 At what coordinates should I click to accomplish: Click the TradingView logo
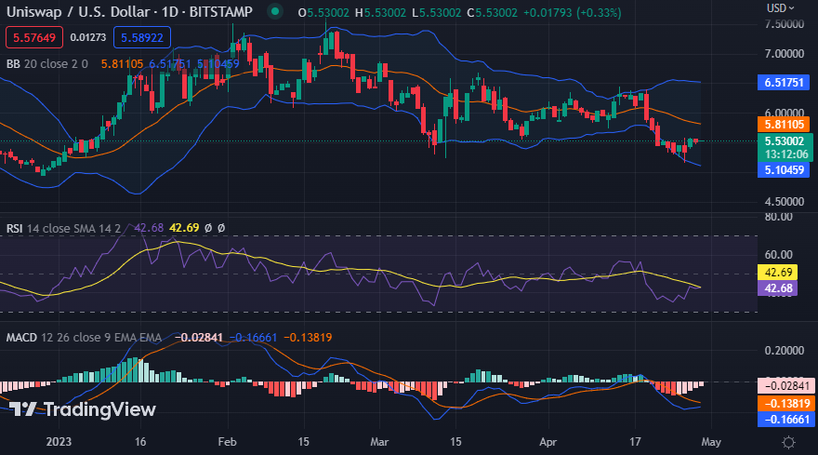(83, 409)
